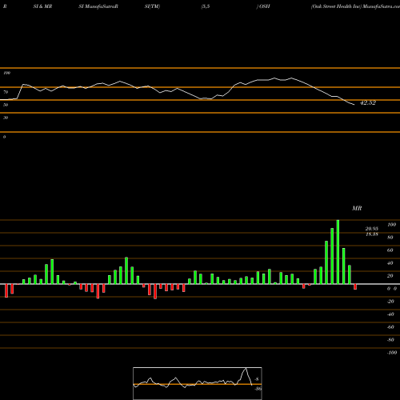
Task: Click the tallest green bar in MR histogram
Action: click(338, 252)
